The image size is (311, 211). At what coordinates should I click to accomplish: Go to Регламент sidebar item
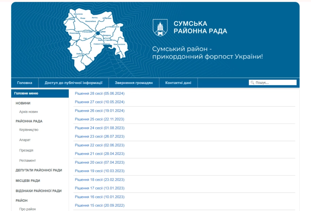coord(28,161)
